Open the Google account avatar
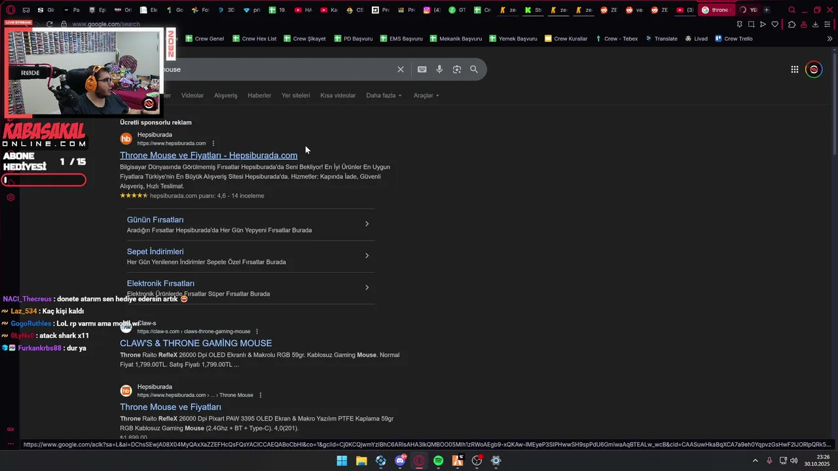The image size is (838, 471). tap(814, 69)
